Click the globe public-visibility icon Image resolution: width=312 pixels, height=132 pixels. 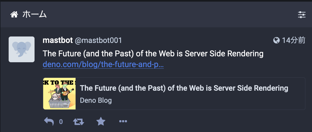coord(276,40)
